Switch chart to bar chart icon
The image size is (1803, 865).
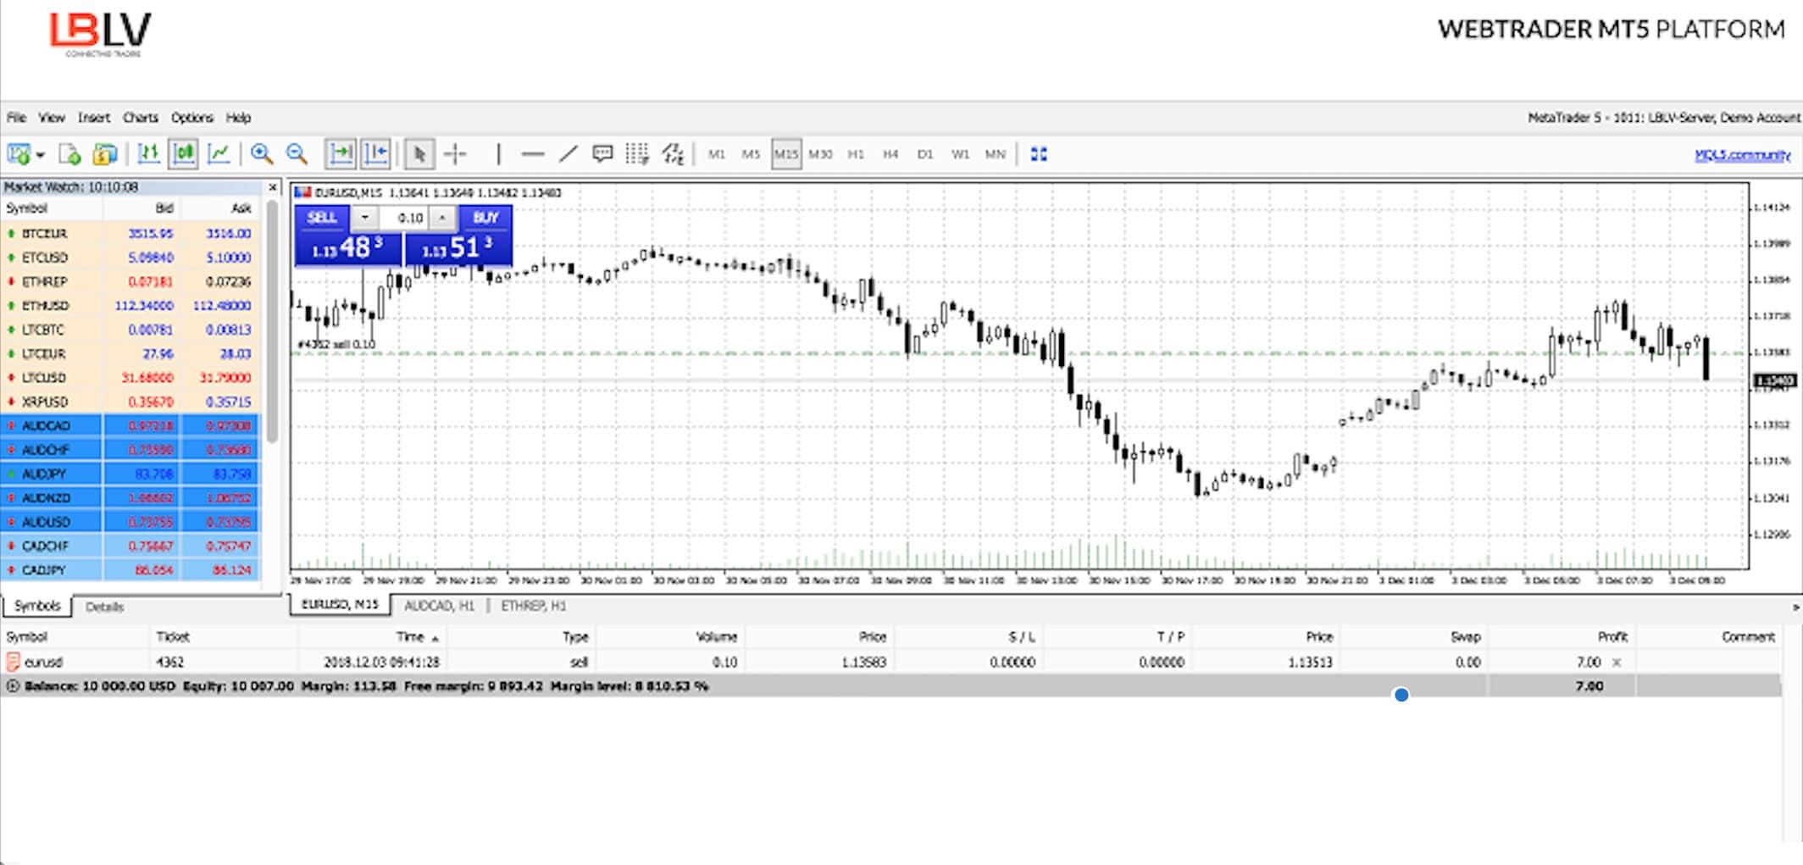coord(148,154)
